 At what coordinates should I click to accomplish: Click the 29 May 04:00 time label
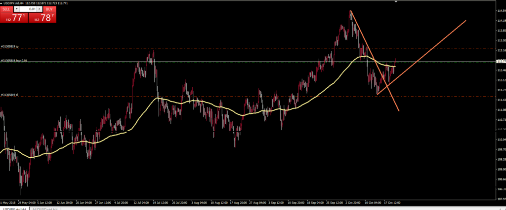pos(27,203)
